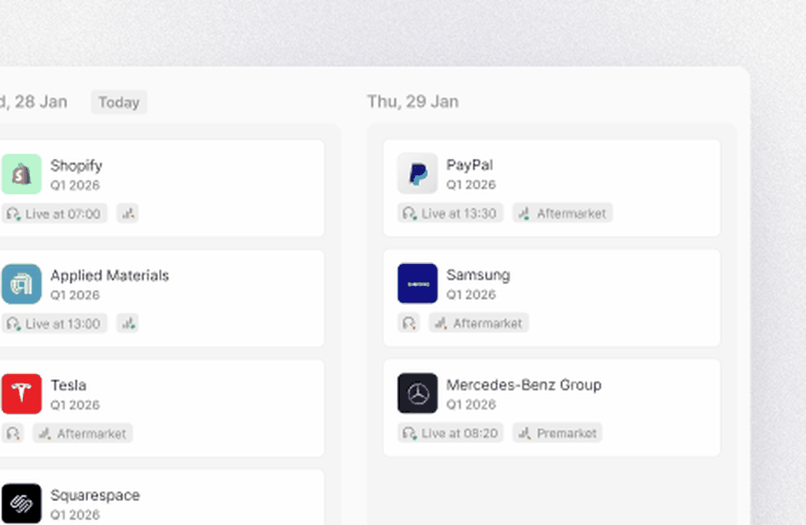The image size is (806, 525).
Task: Open the PayPal company name
Action: pos(469,165)
